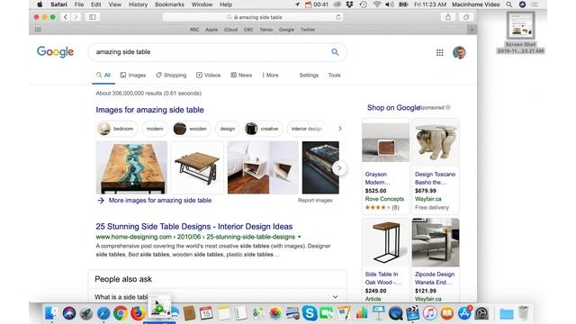Open the Wi-Fi menu bar icon

[x=376, y=4]
